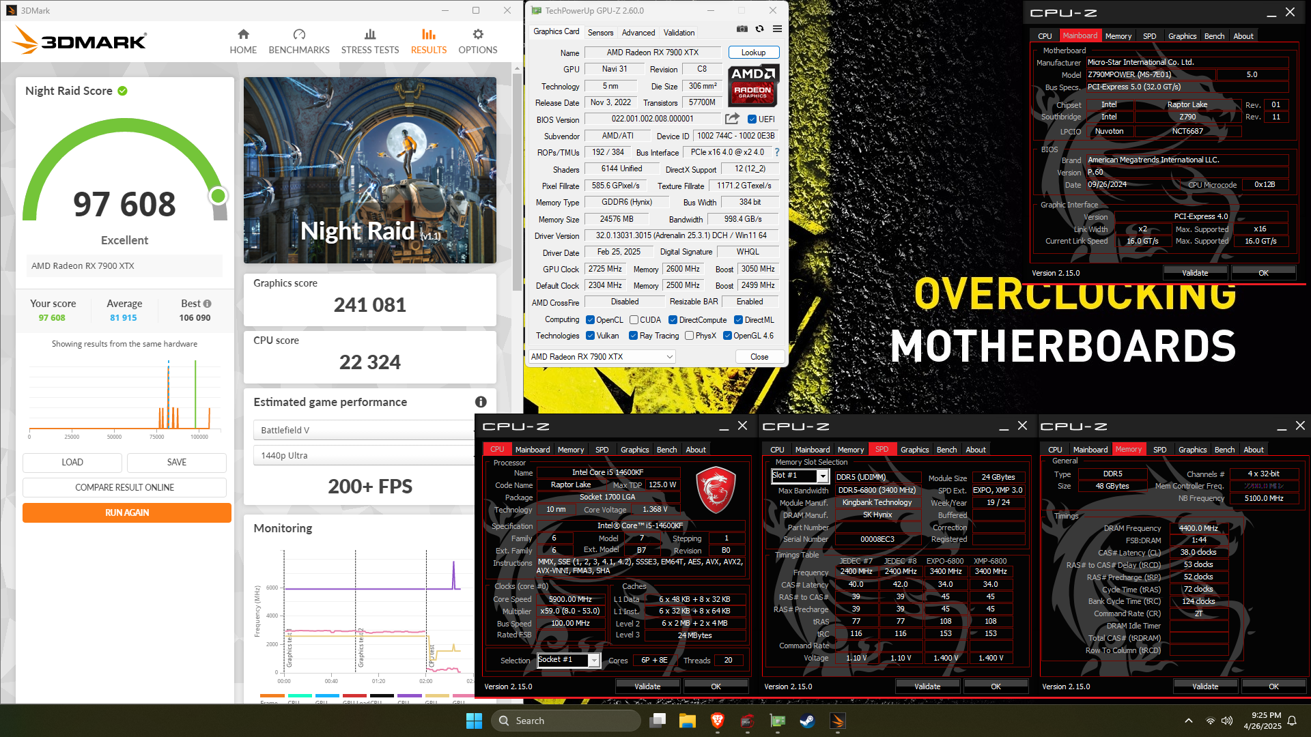The width and height of the screenshot is (1311, 737).
Task: Click Estimated game performance info icon
Action: 481,402
